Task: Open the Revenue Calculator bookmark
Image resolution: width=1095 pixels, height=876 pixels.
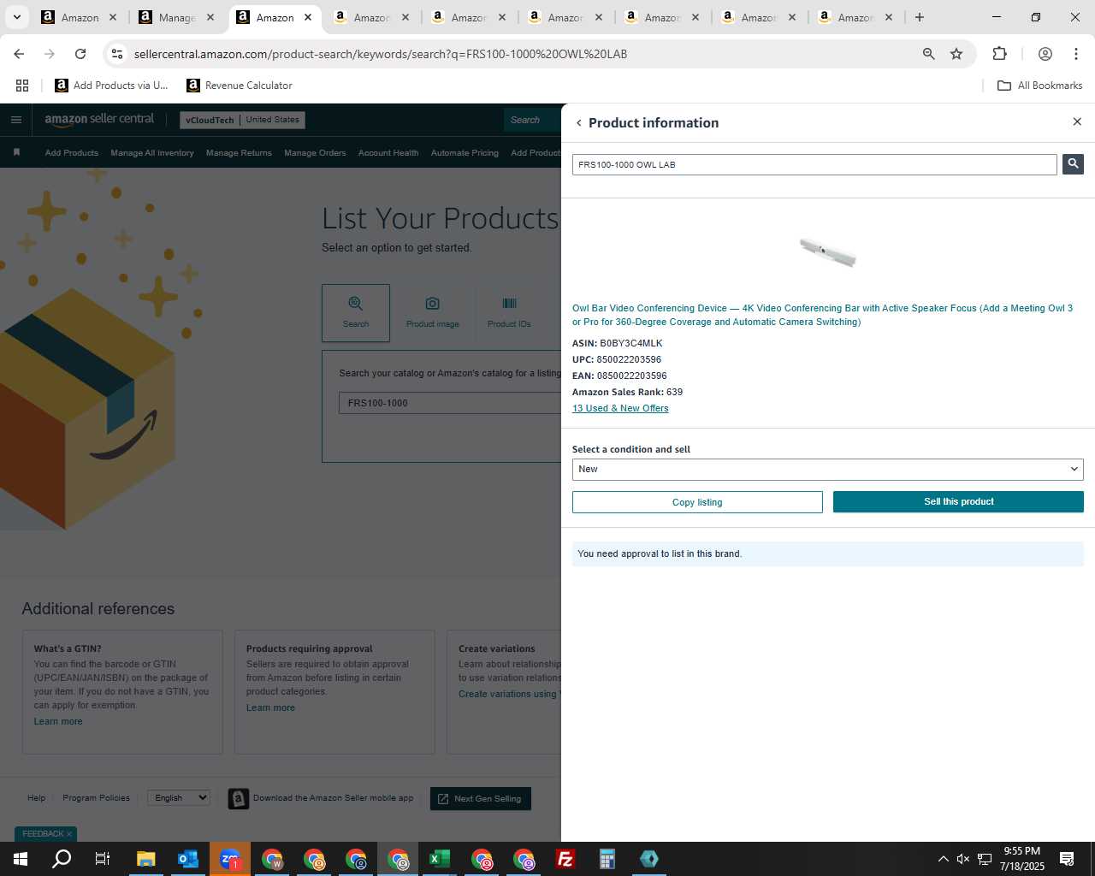Action: click(240, 86)
